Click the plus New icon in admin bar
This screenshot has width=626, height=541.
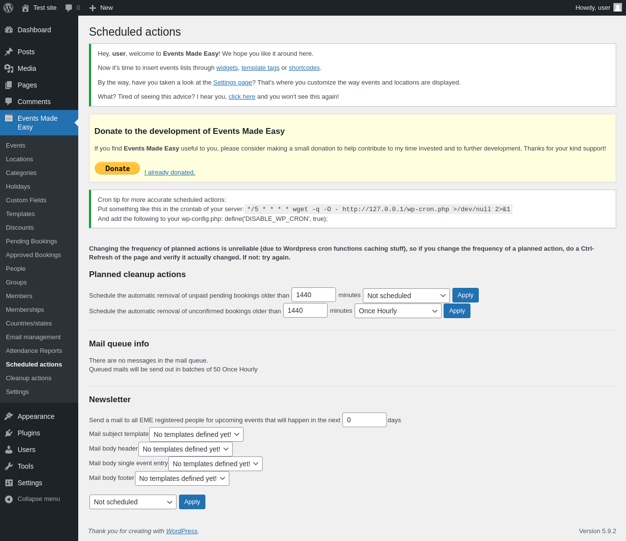[x=92, y=8]
